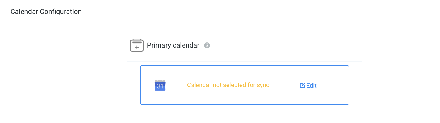Click the Primary calendar plus icon
The height and width of the screenshot is (123, 440).
pos(137,46)
